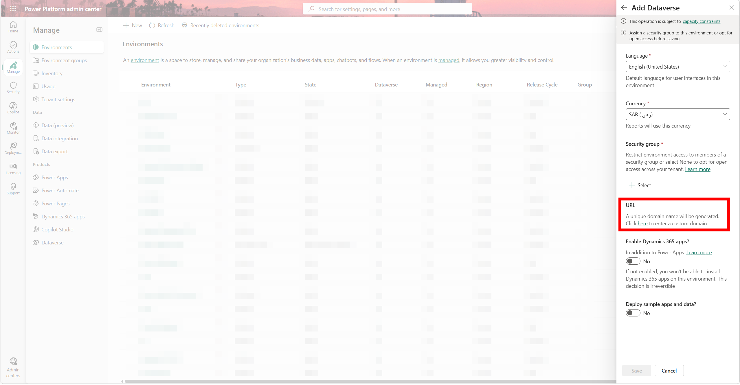Image resolution: width=740 pixels, height=385 pixels.
Task: Sort by State column header
Action: [310, 85]
